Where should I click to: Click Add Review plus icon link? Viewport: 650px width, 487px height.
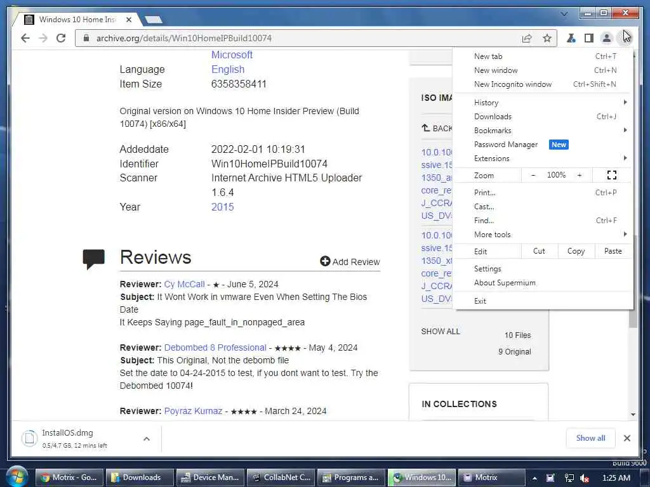click(x=350, y=261)
